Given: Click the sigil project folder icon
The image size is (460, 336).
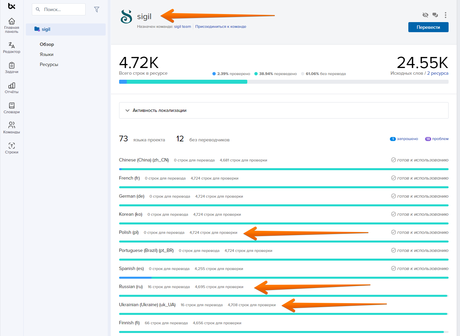Looking at the screenshot, I should click(x=37, y=29).
